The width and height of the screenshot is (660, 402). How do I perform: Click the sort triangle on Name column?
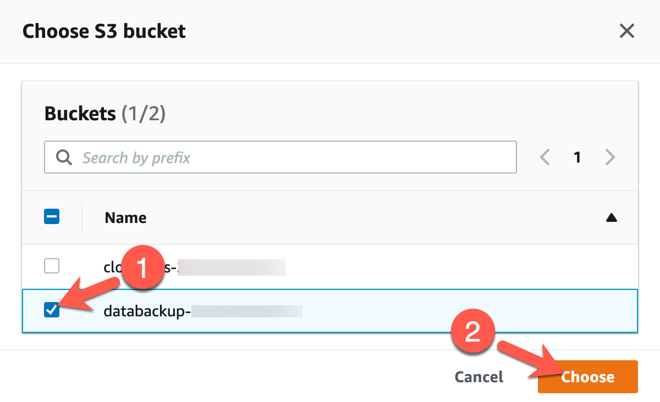(x=612, y=217)
